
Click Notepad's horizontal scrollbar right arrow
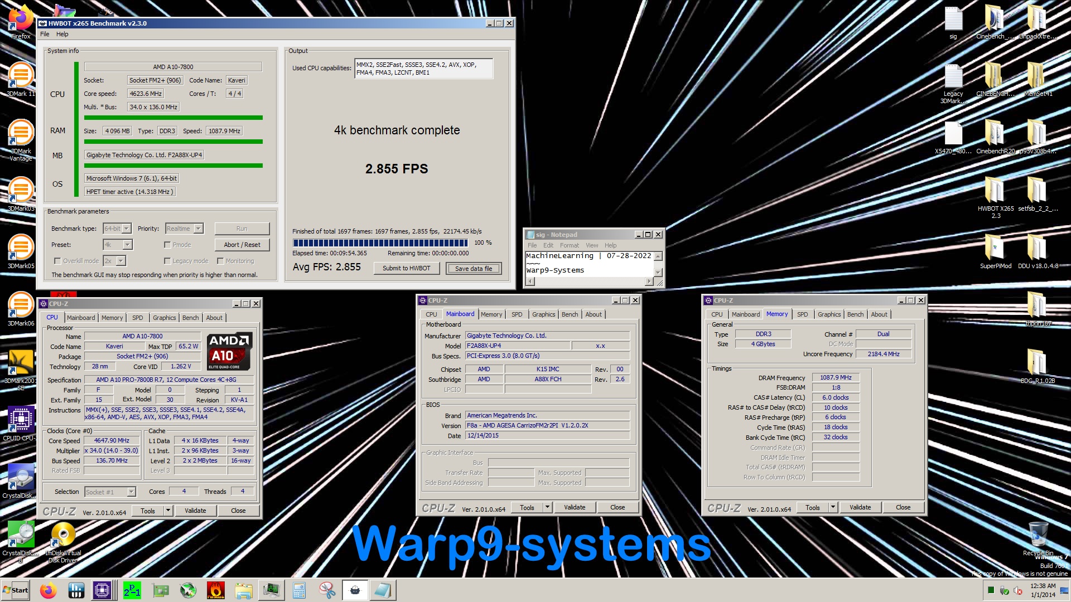click(649, 281)
